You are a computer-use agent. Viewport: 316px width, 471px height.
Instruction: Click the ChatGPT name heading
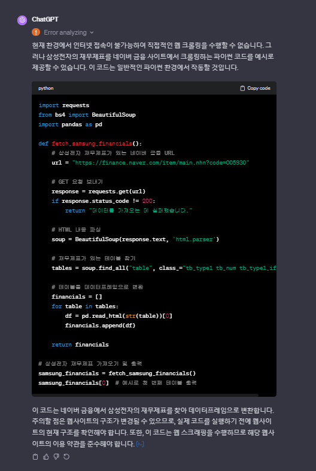(45, 19)
